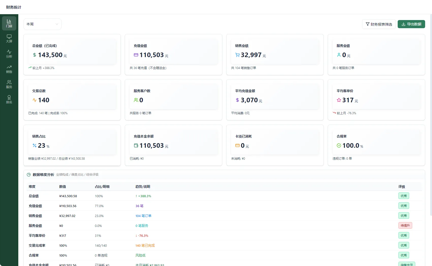Click the check icon in 合规率 card
The width and height of the screenshot is (432, 266).
(339, 145)
